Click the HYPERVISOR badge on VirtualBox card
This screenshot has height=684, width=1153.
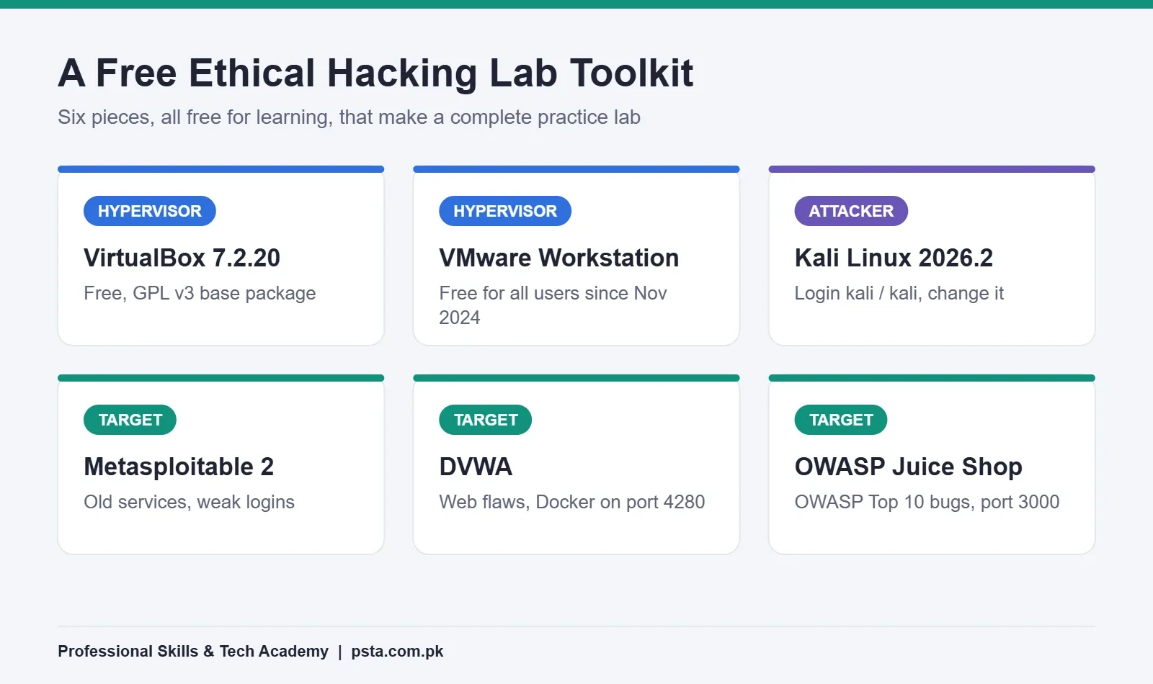point(150,211)
